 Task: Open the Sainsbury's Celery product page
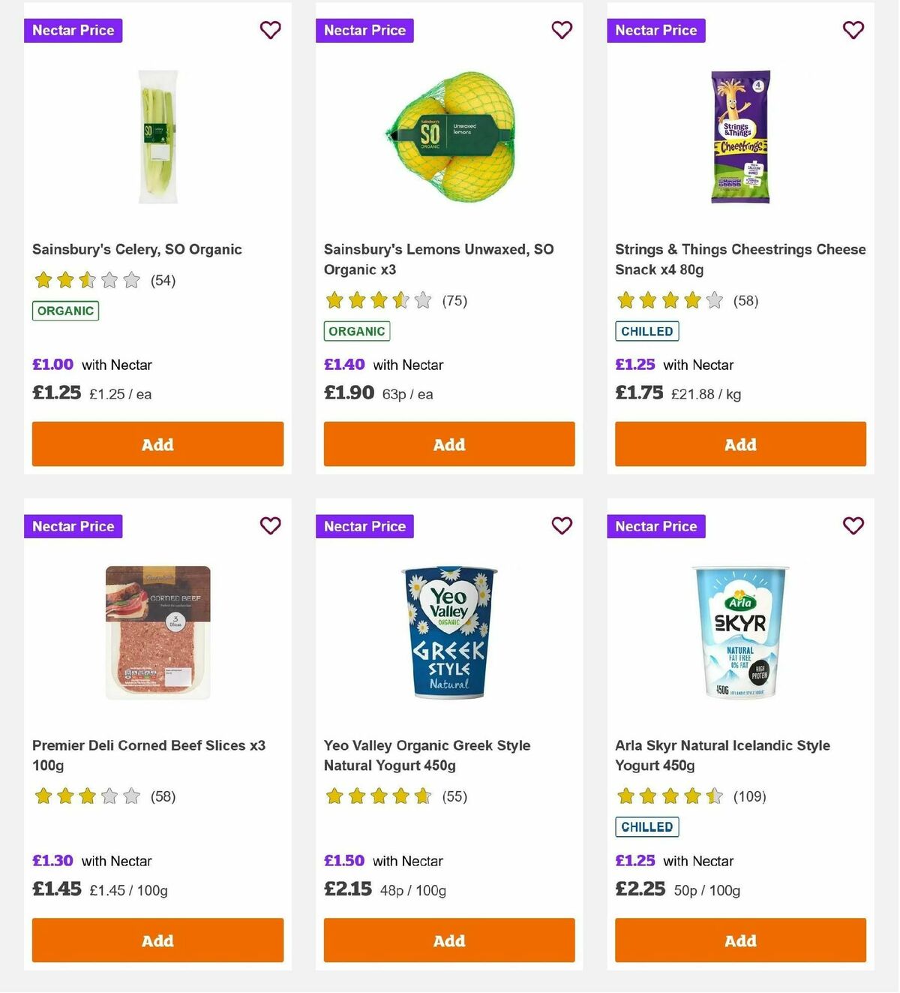click(136, 248)
